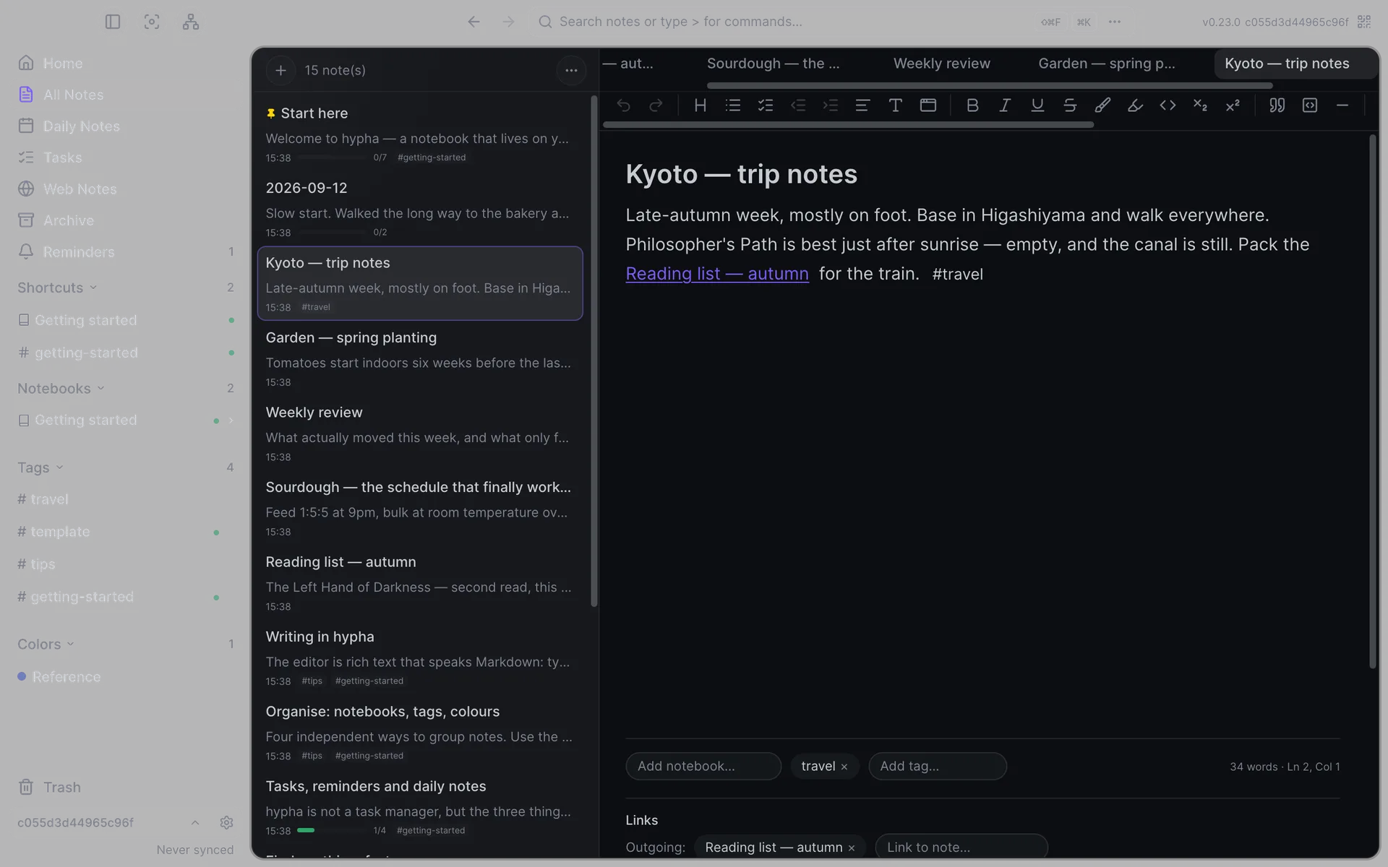Insert a code block
This screenshot has height=867, width=1388.
1310,105
